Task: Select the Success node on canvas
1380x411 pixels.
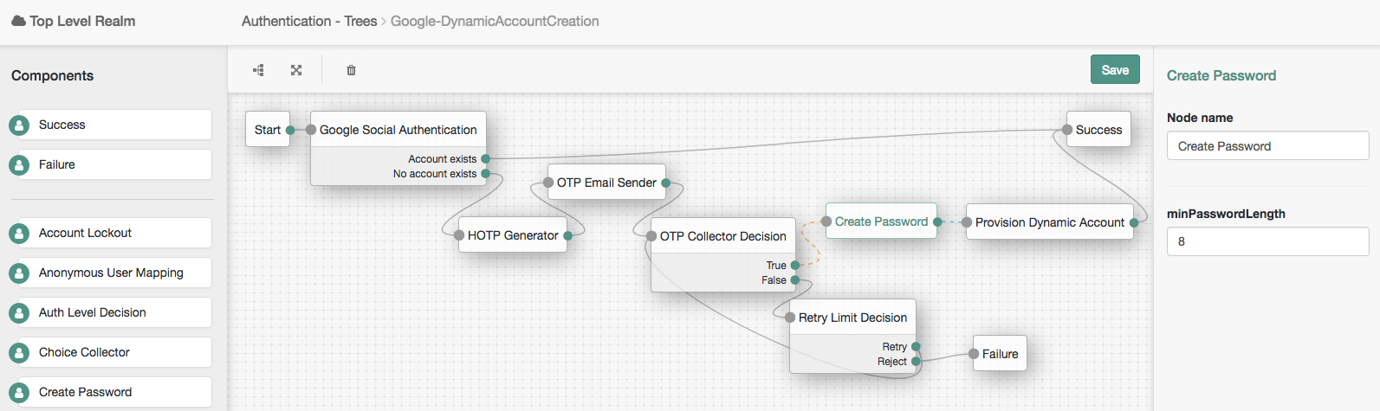Action: [1098, 130]
